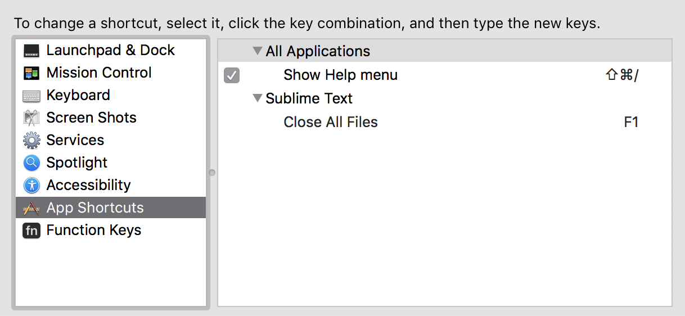This screenshot has width=685, height=316.
Task: Select the Show Help menu row
Action: point(340,75)
